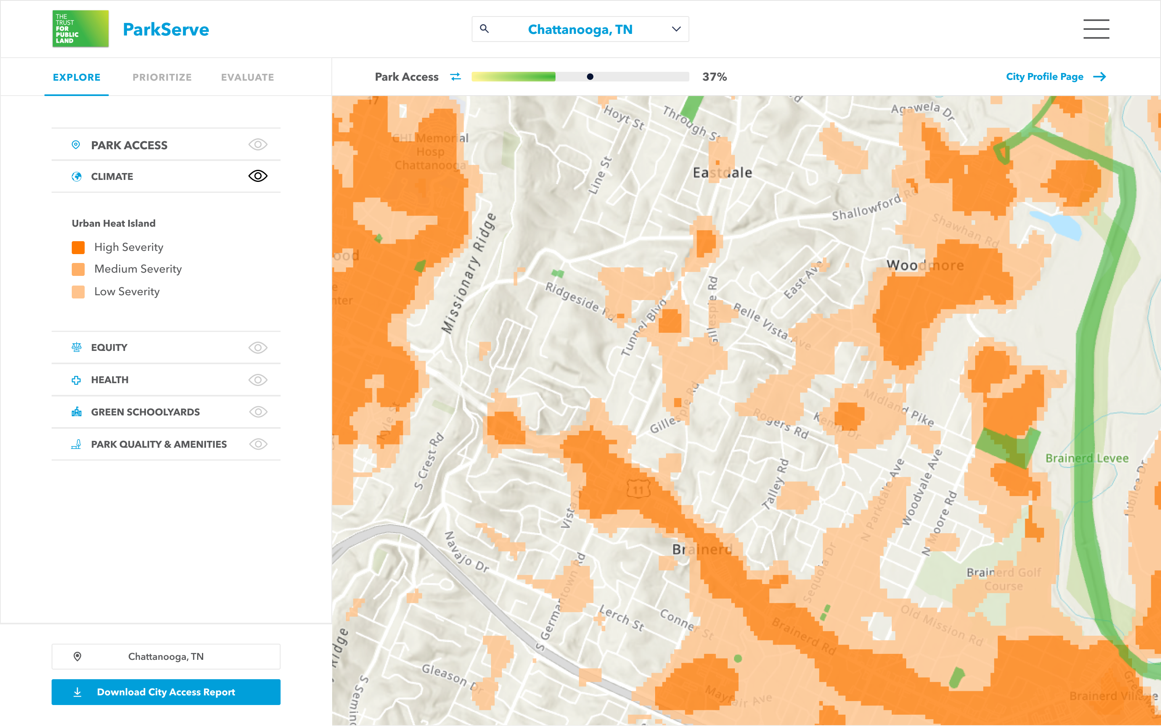Show the Park Access layer

coord(258,144)
